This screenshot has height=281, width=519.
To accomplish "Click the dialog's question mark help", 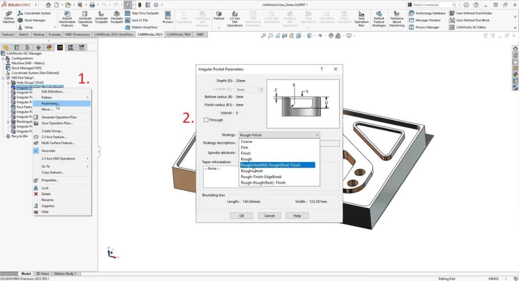I will (x=321, y=69).
